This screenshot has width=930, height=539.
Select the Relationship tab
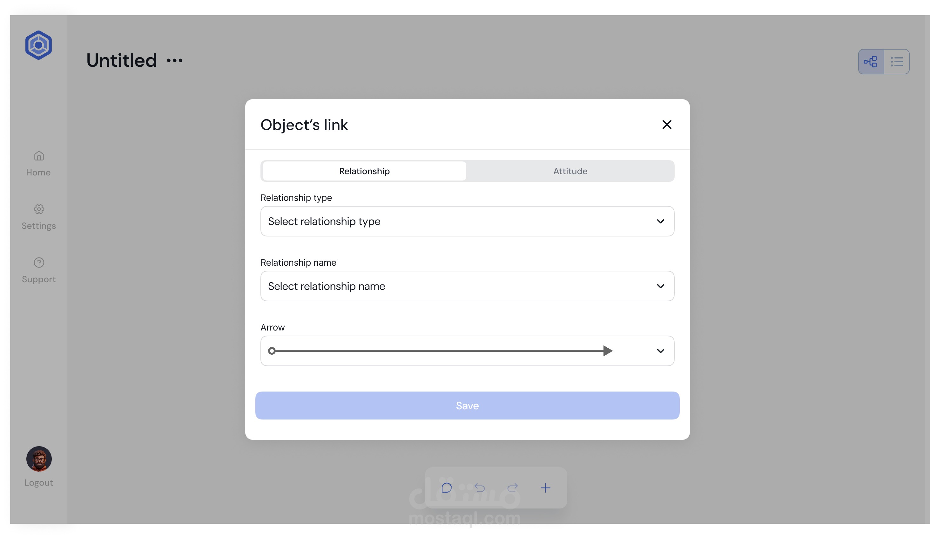364,171
